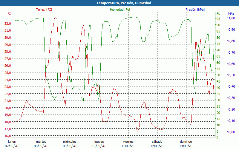Click the '22,0' temperature axis value
The width and height of the screenshot is (239, 149).
8,94
